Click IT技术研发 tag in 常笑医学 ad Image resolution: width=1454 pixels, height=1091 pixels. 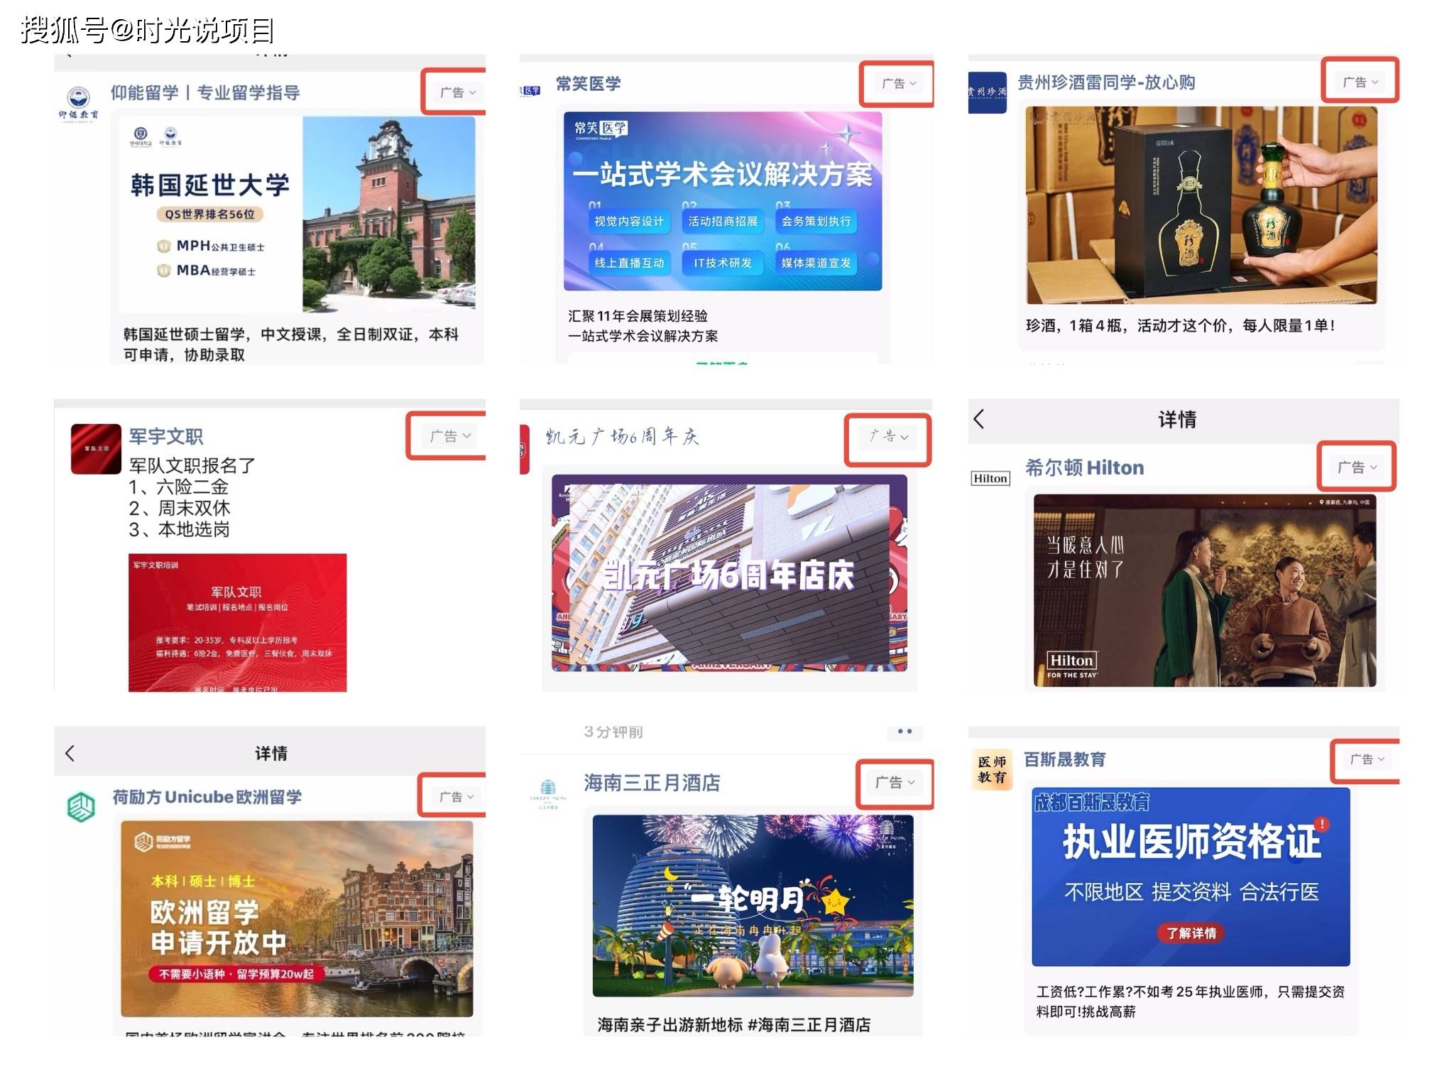coord(723,263)
